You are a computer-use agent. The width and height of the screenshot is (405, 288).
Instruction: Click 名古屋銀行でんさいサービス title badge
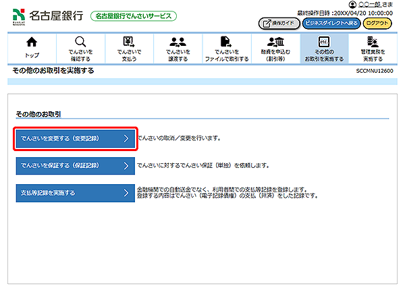pos(133,16)
